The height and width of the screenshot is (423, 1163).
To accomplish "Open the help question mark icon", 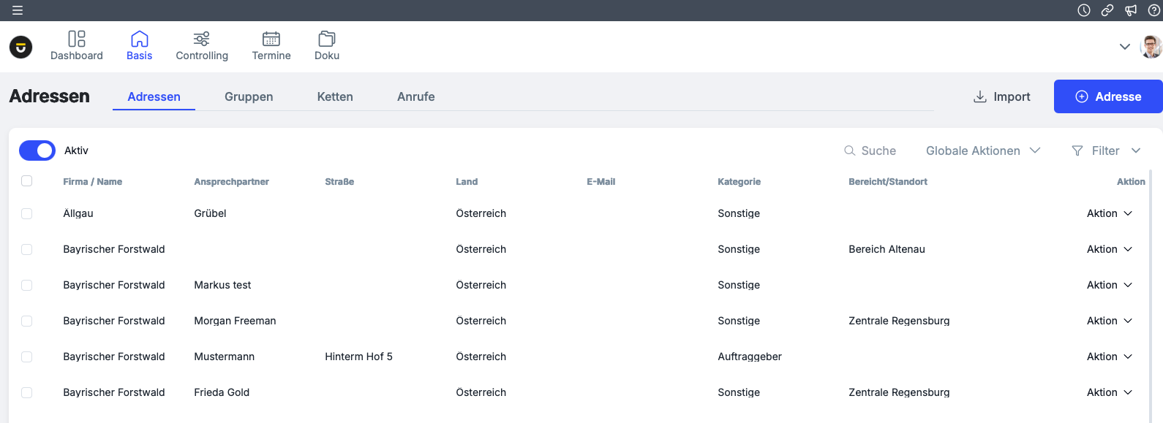I will coord(1153,10).
